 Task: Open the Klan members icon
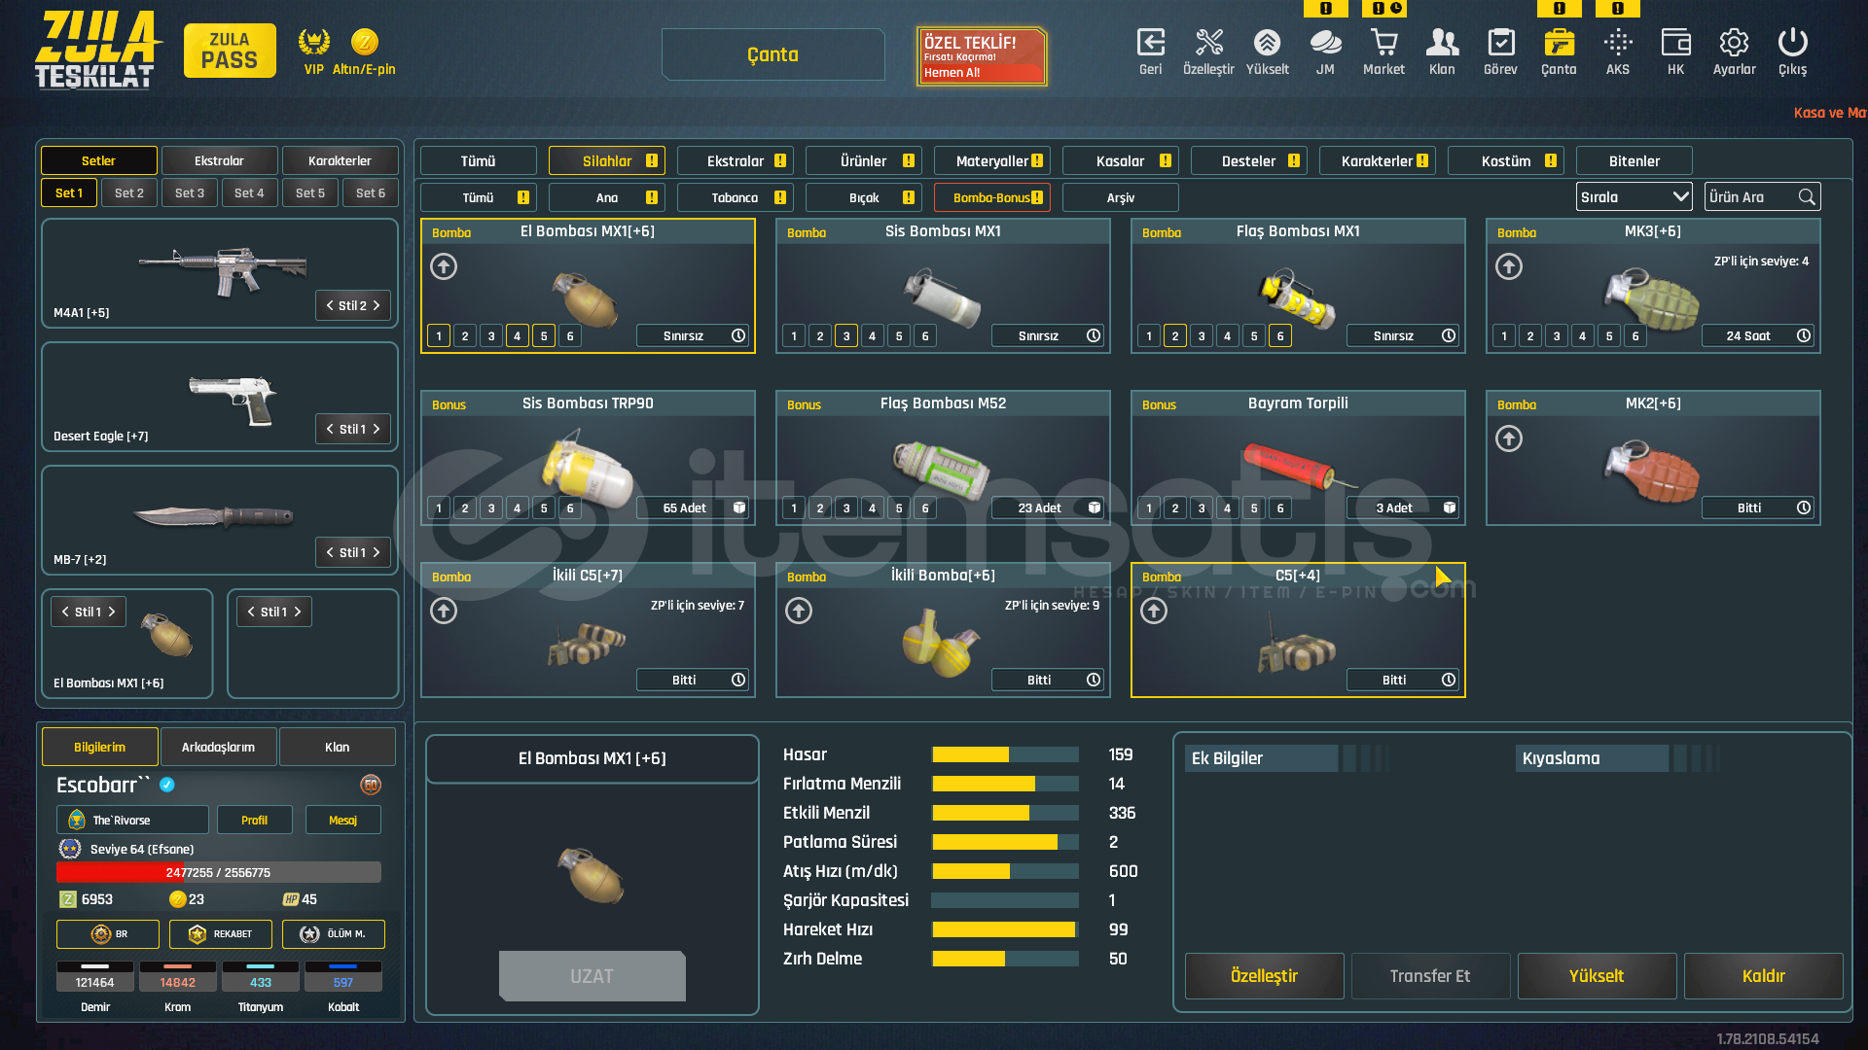(1442, 43)
